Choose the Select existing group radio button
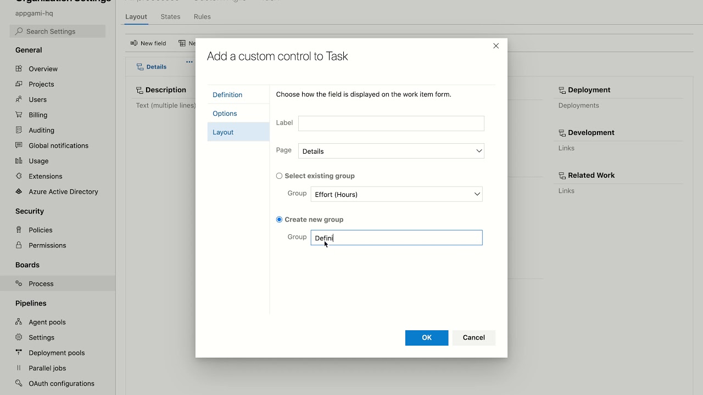The image size is (703, 395). pyautogui.click(x=279, y=176)
